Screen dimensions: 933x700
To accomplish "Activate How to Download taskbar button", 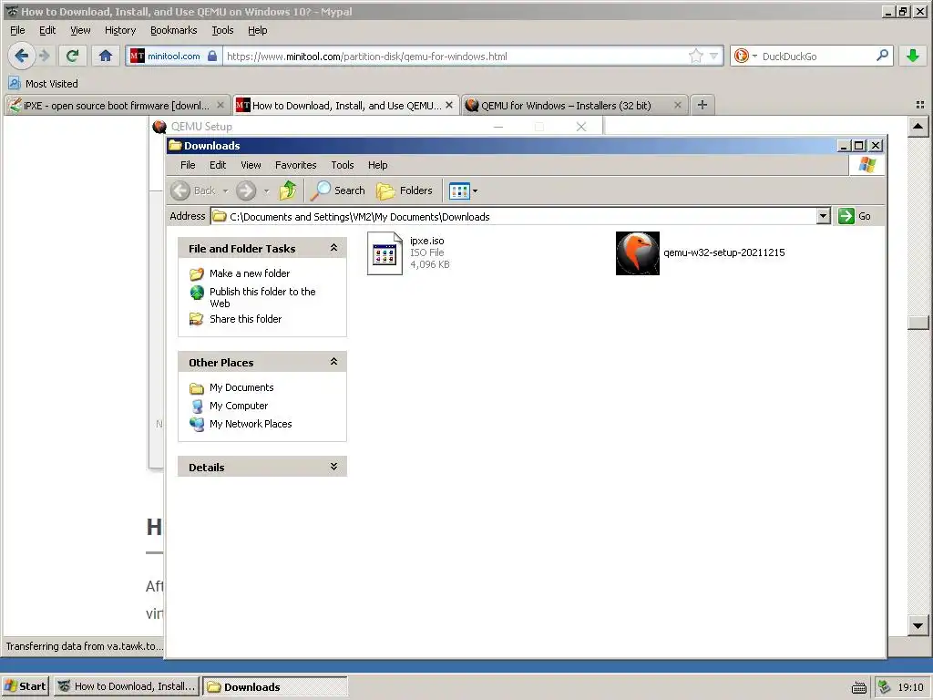I will [x=126, y=686].
